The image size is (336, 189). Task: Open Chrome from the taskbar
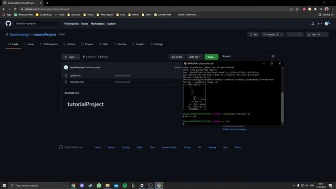point(73,185)
